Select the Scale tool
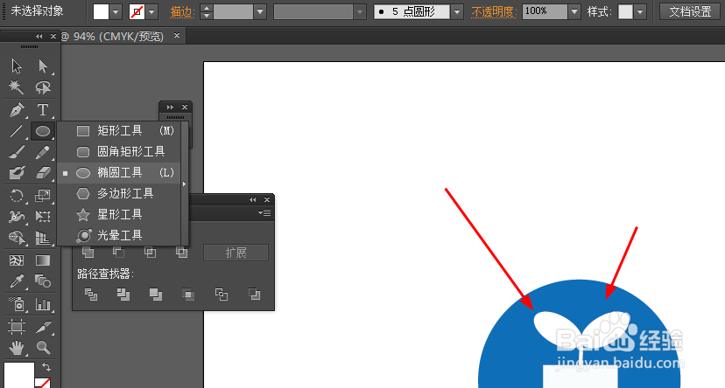Image resolution: width=725 pixels, height=388 pixels. click(x=43, y=196)
